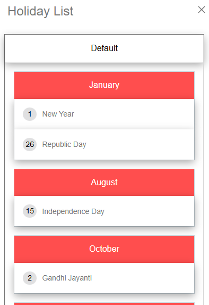The image size is (209, 305).
Task: Click the Holiday List title
Action: click(x=40, y=11)
